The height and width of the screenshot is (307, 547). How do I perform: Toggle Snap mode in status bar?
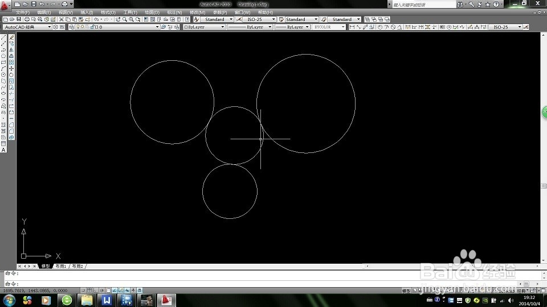tap(83, 291)
